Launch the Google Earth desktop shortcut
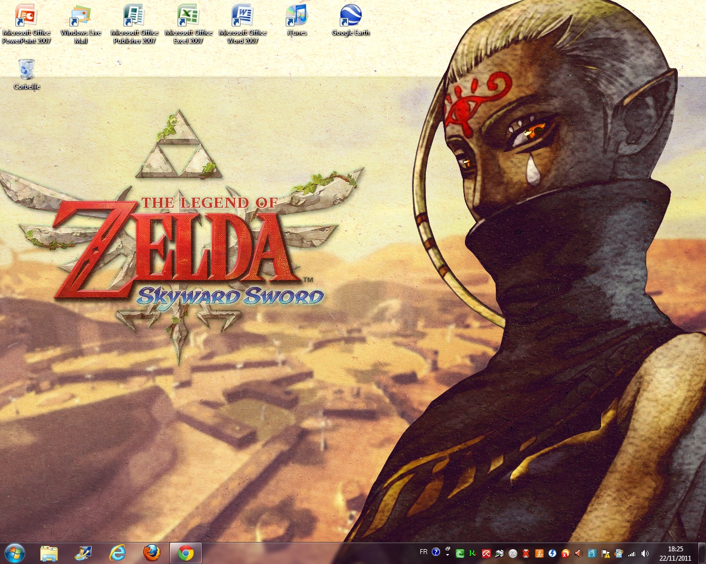This screenshot has height=564, width=706. (x=350, y=20)
